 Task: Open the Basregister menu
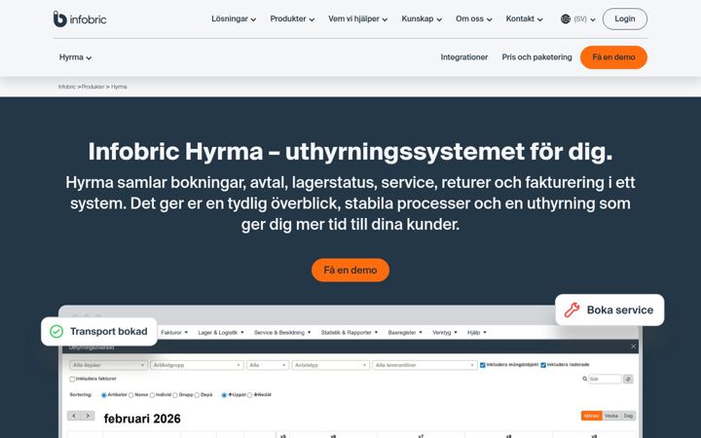coord(405,333)
